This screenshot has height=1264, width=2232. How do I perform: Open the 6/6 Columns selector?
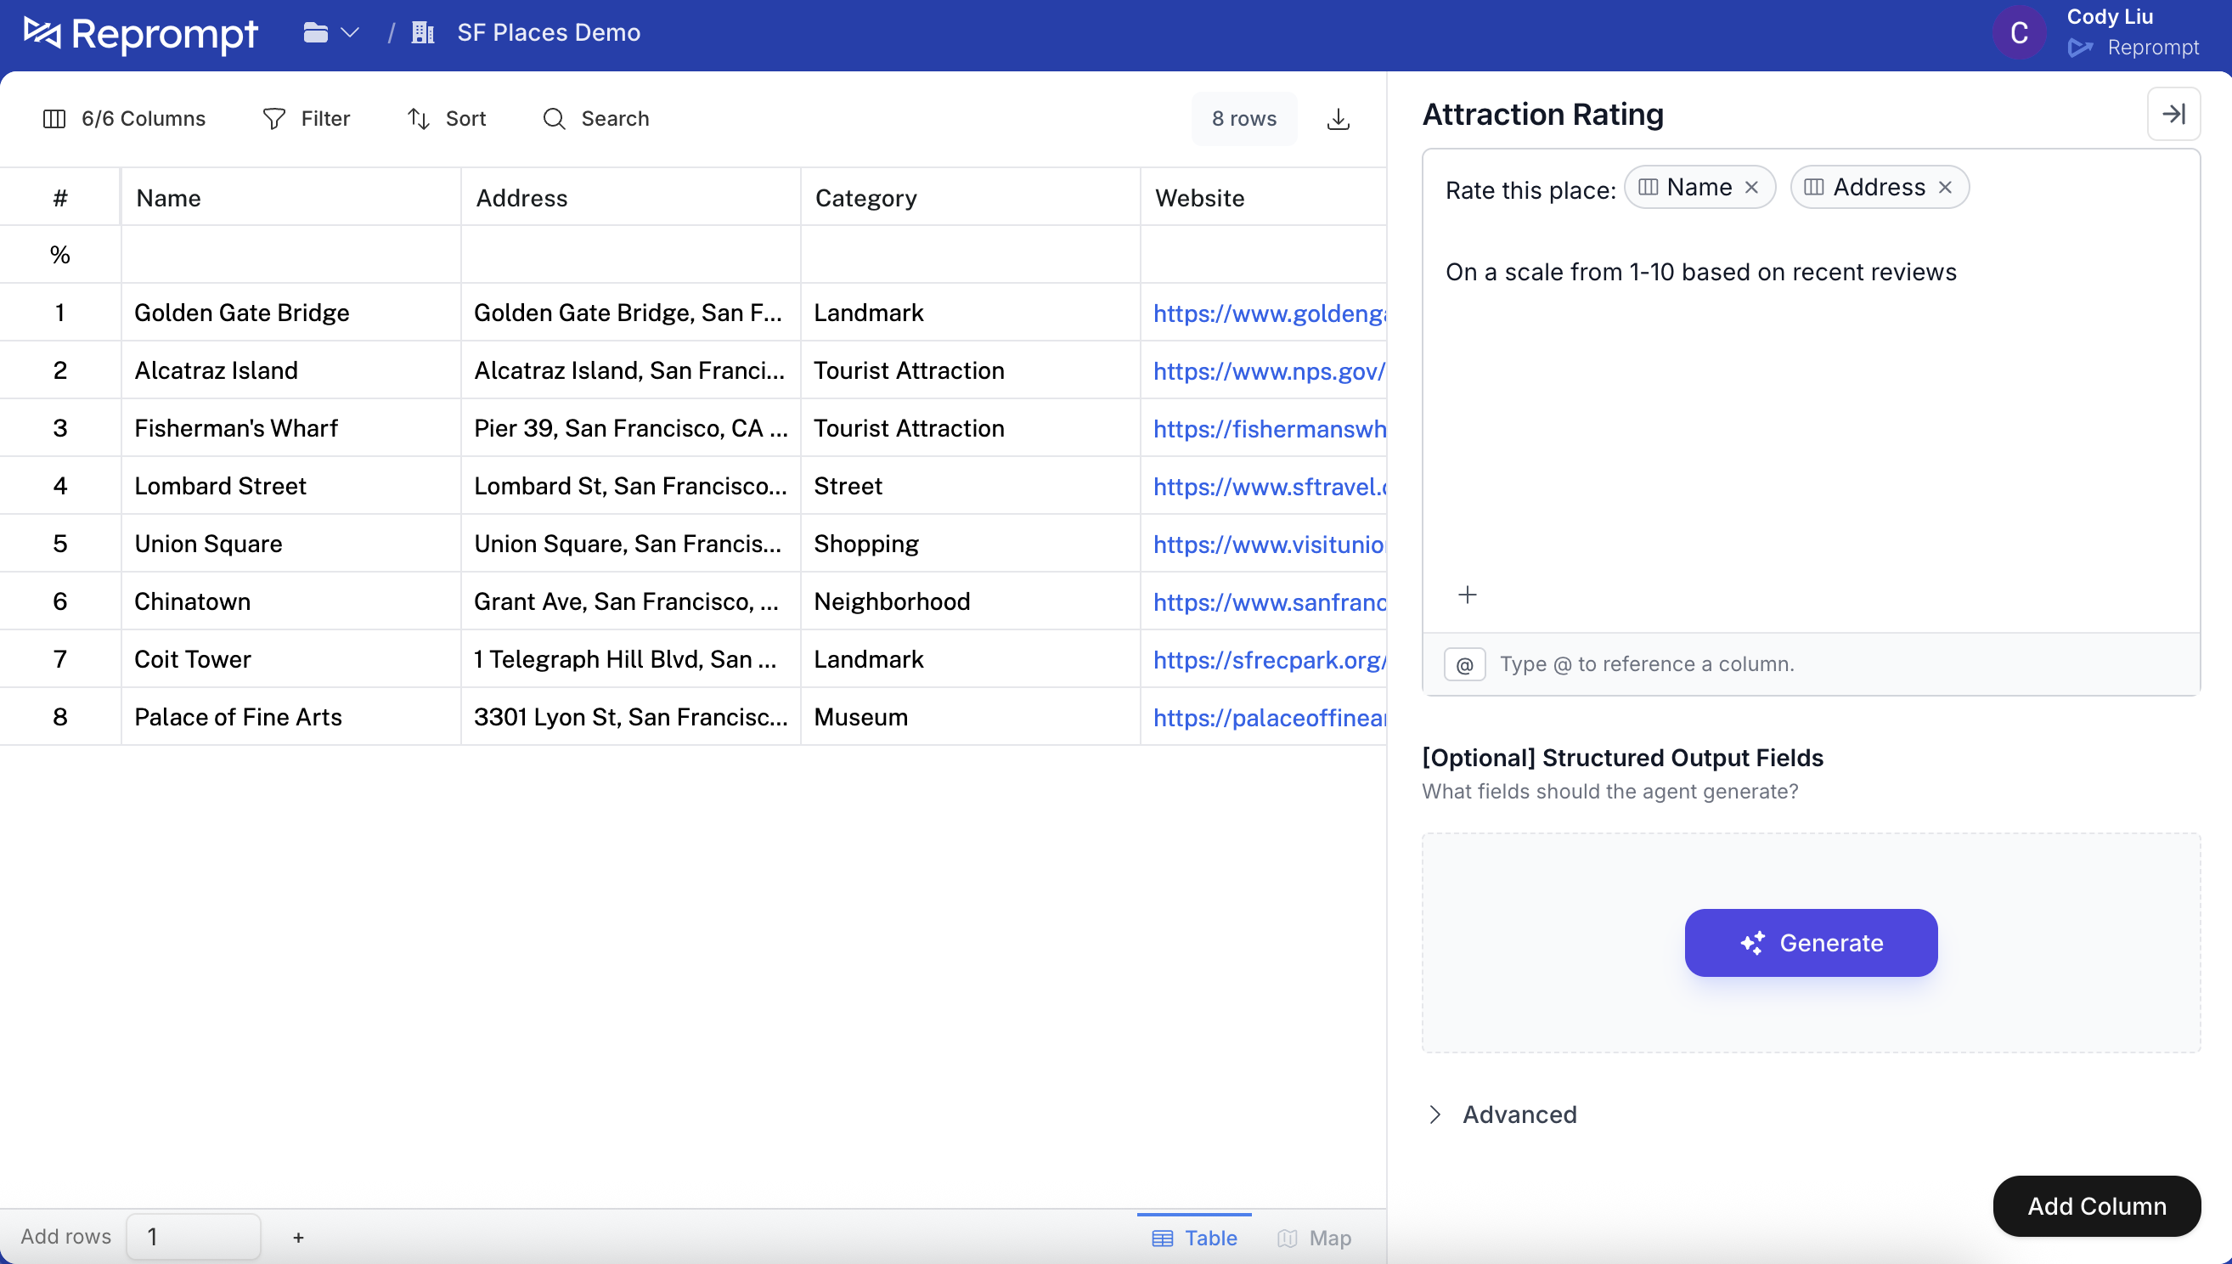click(124, 118)
